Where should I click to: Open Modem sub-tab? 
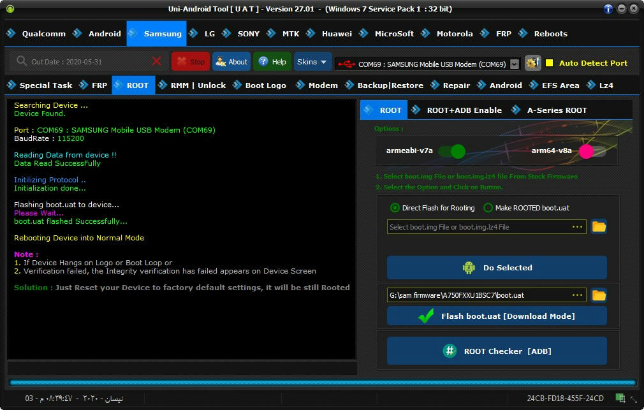tap(317, 85)
